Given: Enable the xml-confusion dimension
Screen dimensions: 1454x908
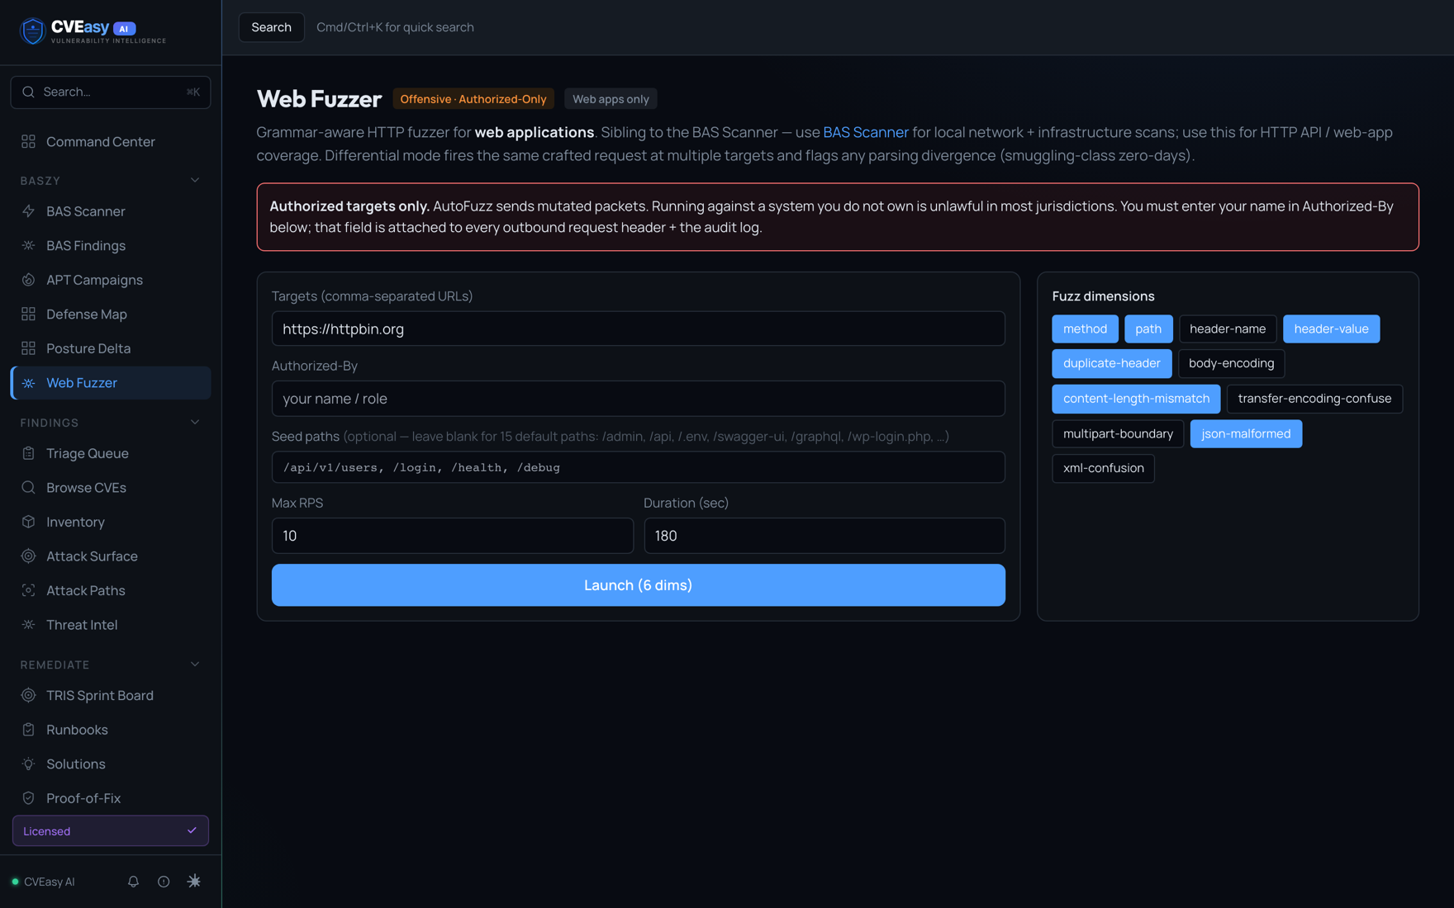Looking at the screenshot, I should 1103,468.
